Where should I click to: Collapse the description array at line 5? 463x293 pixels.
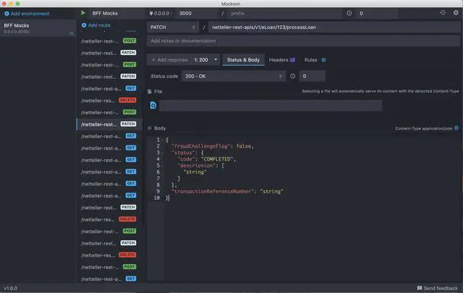tap(162, 166)
